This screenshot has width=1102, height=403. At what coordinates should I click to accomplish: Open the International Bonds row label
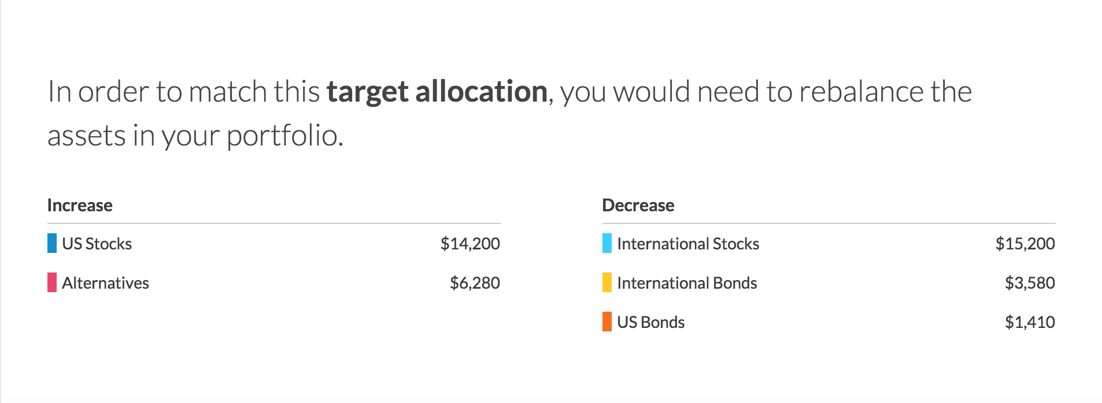coord(686,283)
